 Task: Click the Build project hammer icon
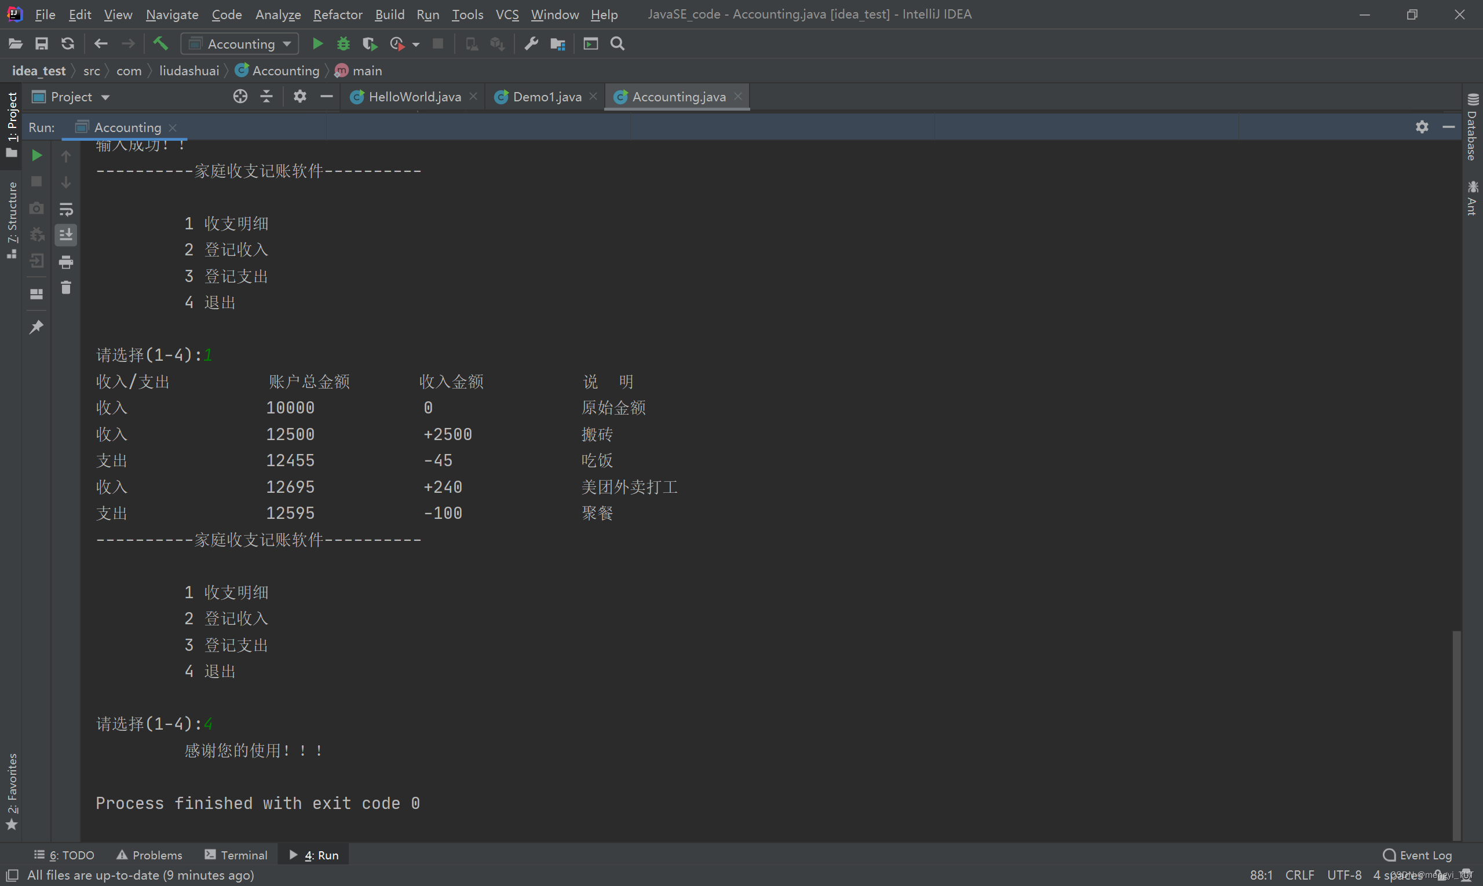click(x=160, y=43)
